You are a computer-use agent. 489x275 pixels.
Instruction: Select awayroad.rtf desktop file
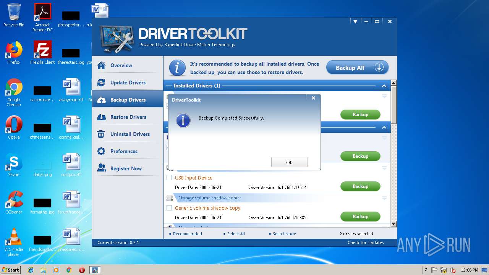click(71, 90)
